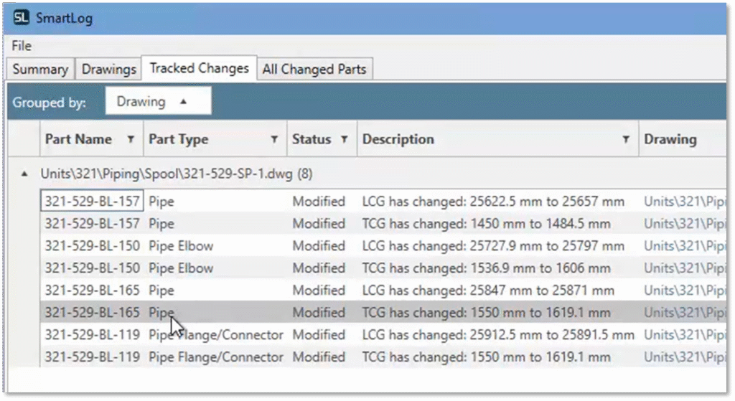Click the Part Name filter icon
The width and height of the screenshot is (735, 401).
(x=131, y=139)
